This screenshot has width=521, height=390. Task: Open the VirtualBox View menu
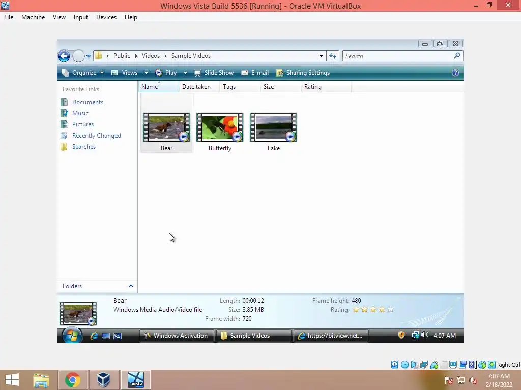(59, 17)
